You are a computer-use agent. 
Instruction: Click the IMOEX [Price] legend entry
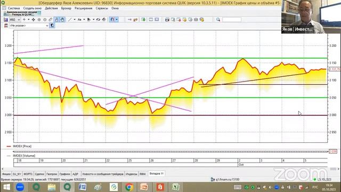click(x=22, y=146)
